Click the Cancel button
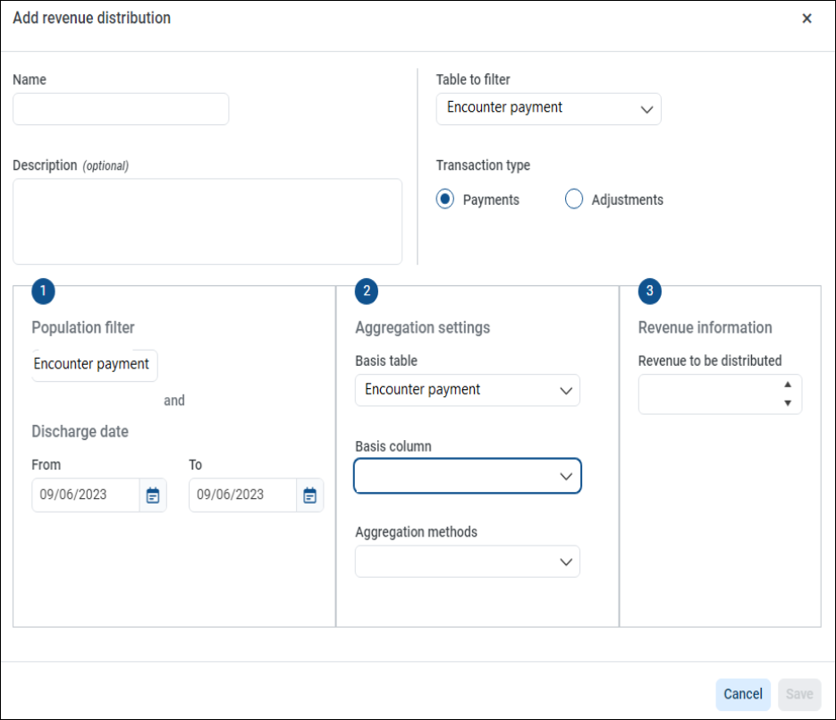Screen dimensions: 836x720 pyautogui.click(x=743, y=694)
